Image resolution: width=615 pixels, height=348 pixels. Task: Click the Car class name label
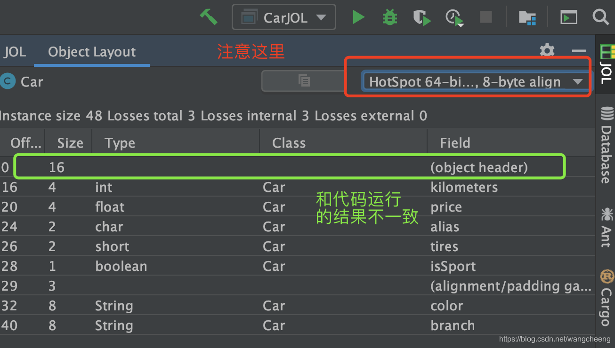(32, 82)
